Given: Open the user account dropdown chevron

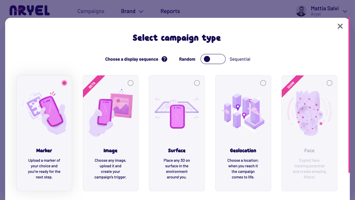Looking at the screenshot, I should pos(345,11).
